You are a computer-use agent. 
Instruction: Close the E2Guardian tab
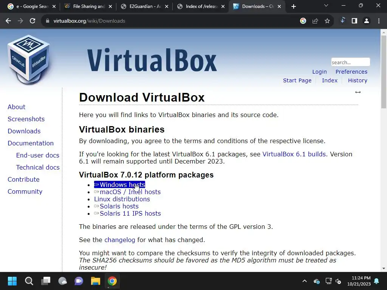[x=167, y=6]
